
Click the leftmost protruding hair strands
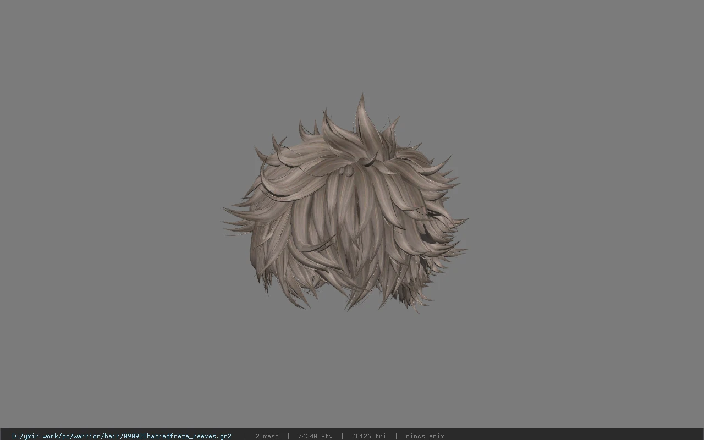237,220
